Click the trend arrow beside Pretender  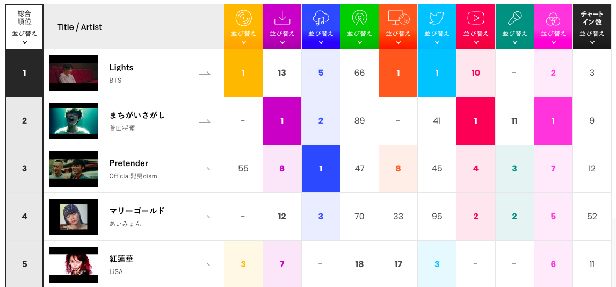205,169
